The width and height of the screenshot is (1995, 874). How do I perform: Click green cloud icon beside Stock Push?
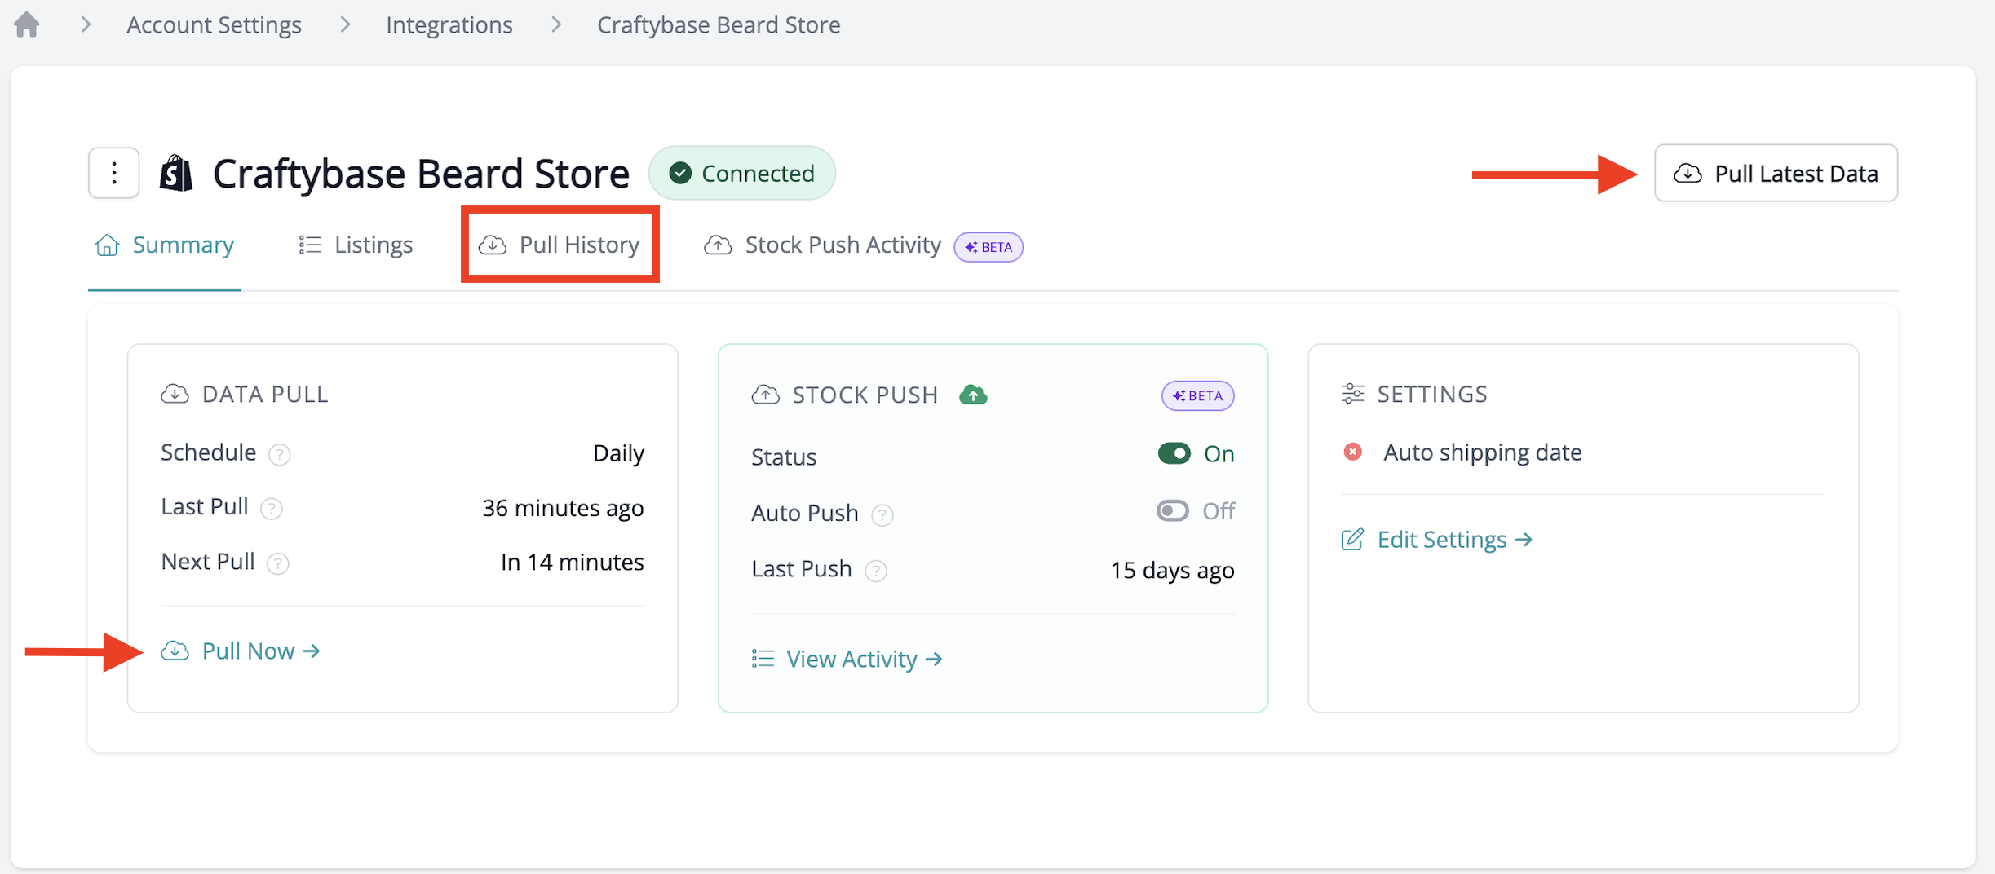(973, 395)
